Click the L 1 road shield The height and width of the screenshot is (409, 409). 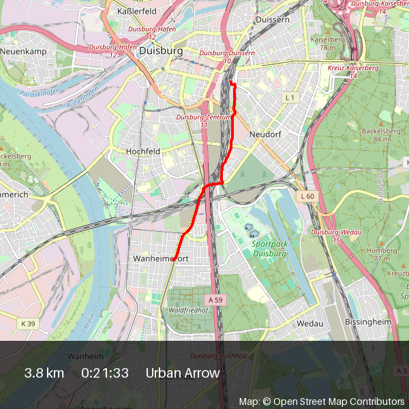pyautogui.click(x=290, y=97)
